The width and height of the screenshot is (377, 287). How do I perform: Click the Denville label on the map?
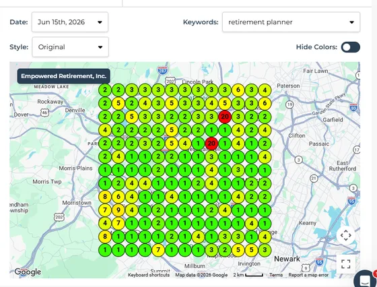click(x=75, y=110)
